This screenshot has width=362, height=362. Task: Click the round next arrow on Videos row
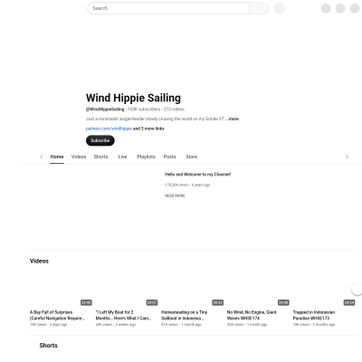click(x=357, y=289)
